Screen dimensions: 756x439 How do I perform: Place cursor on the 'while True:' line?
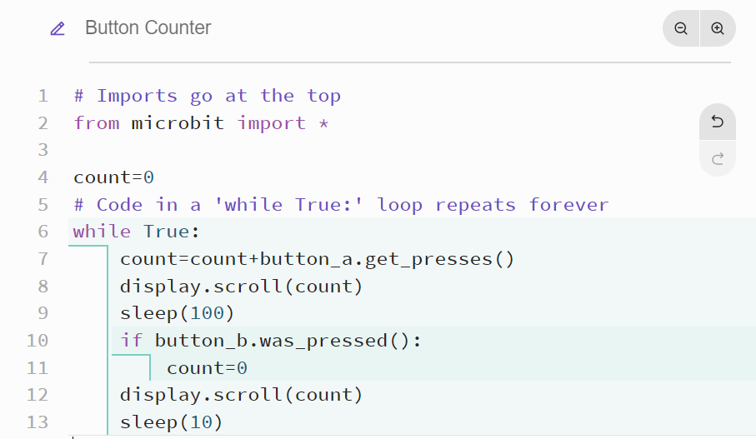tap(137, 232)
